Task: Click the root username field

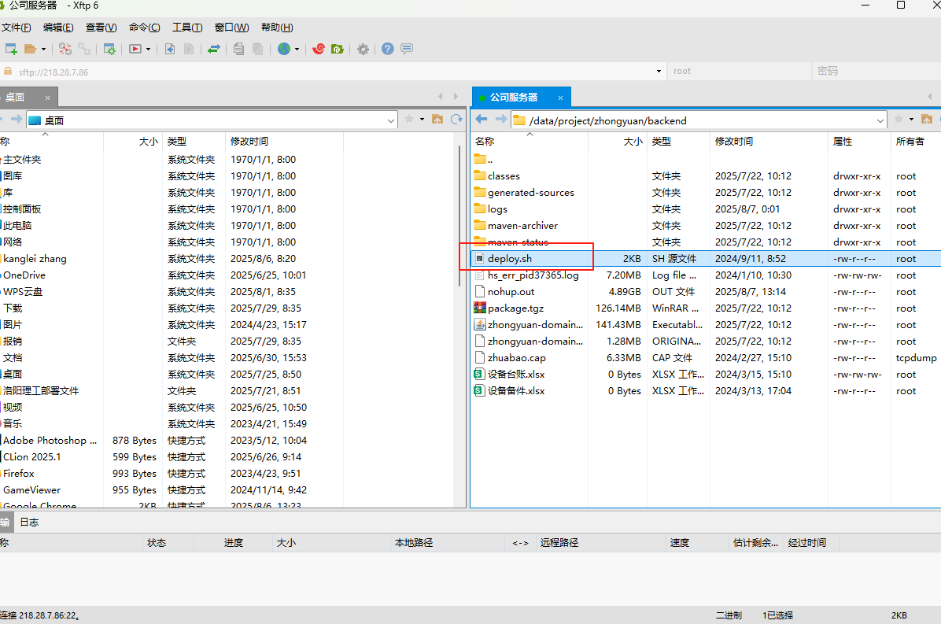Action: tap(738, 72)
